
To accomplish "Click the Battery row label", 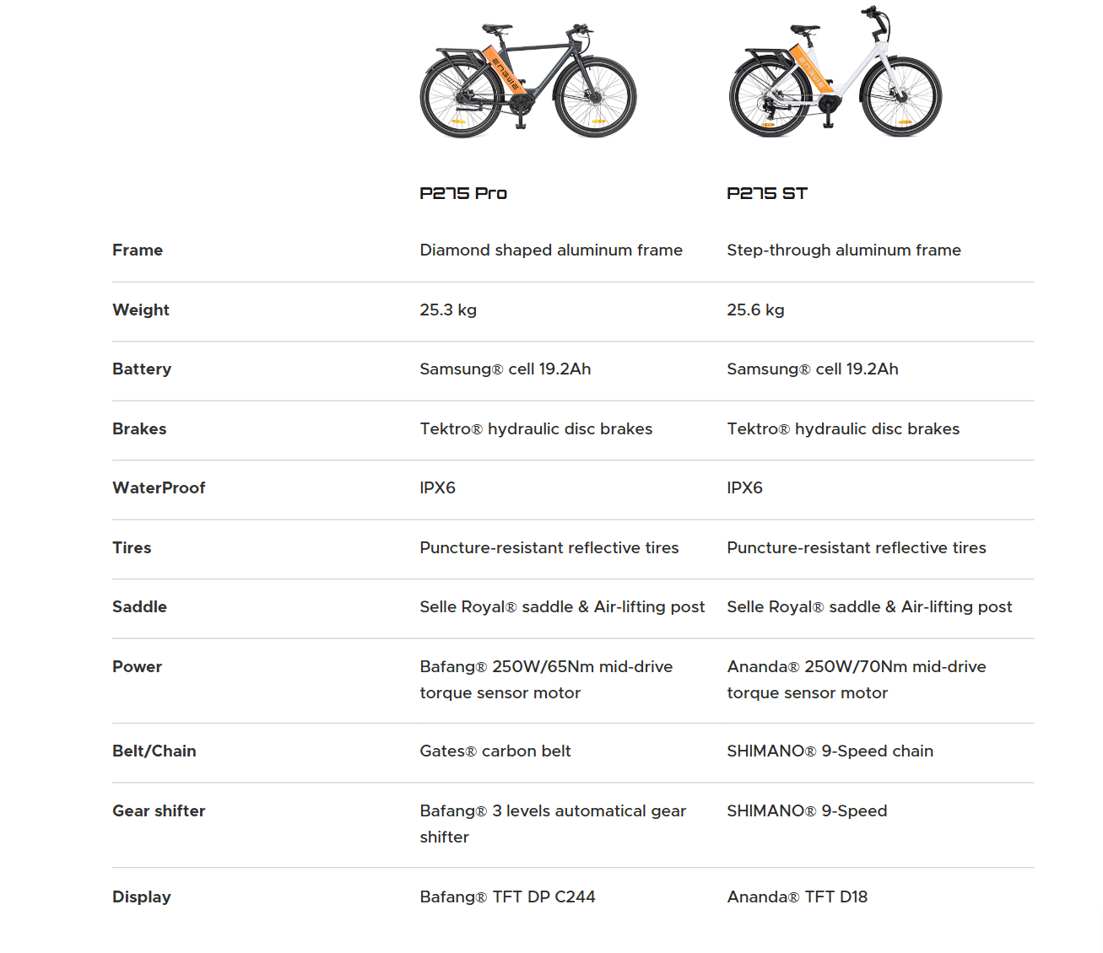I will point(142,369).
